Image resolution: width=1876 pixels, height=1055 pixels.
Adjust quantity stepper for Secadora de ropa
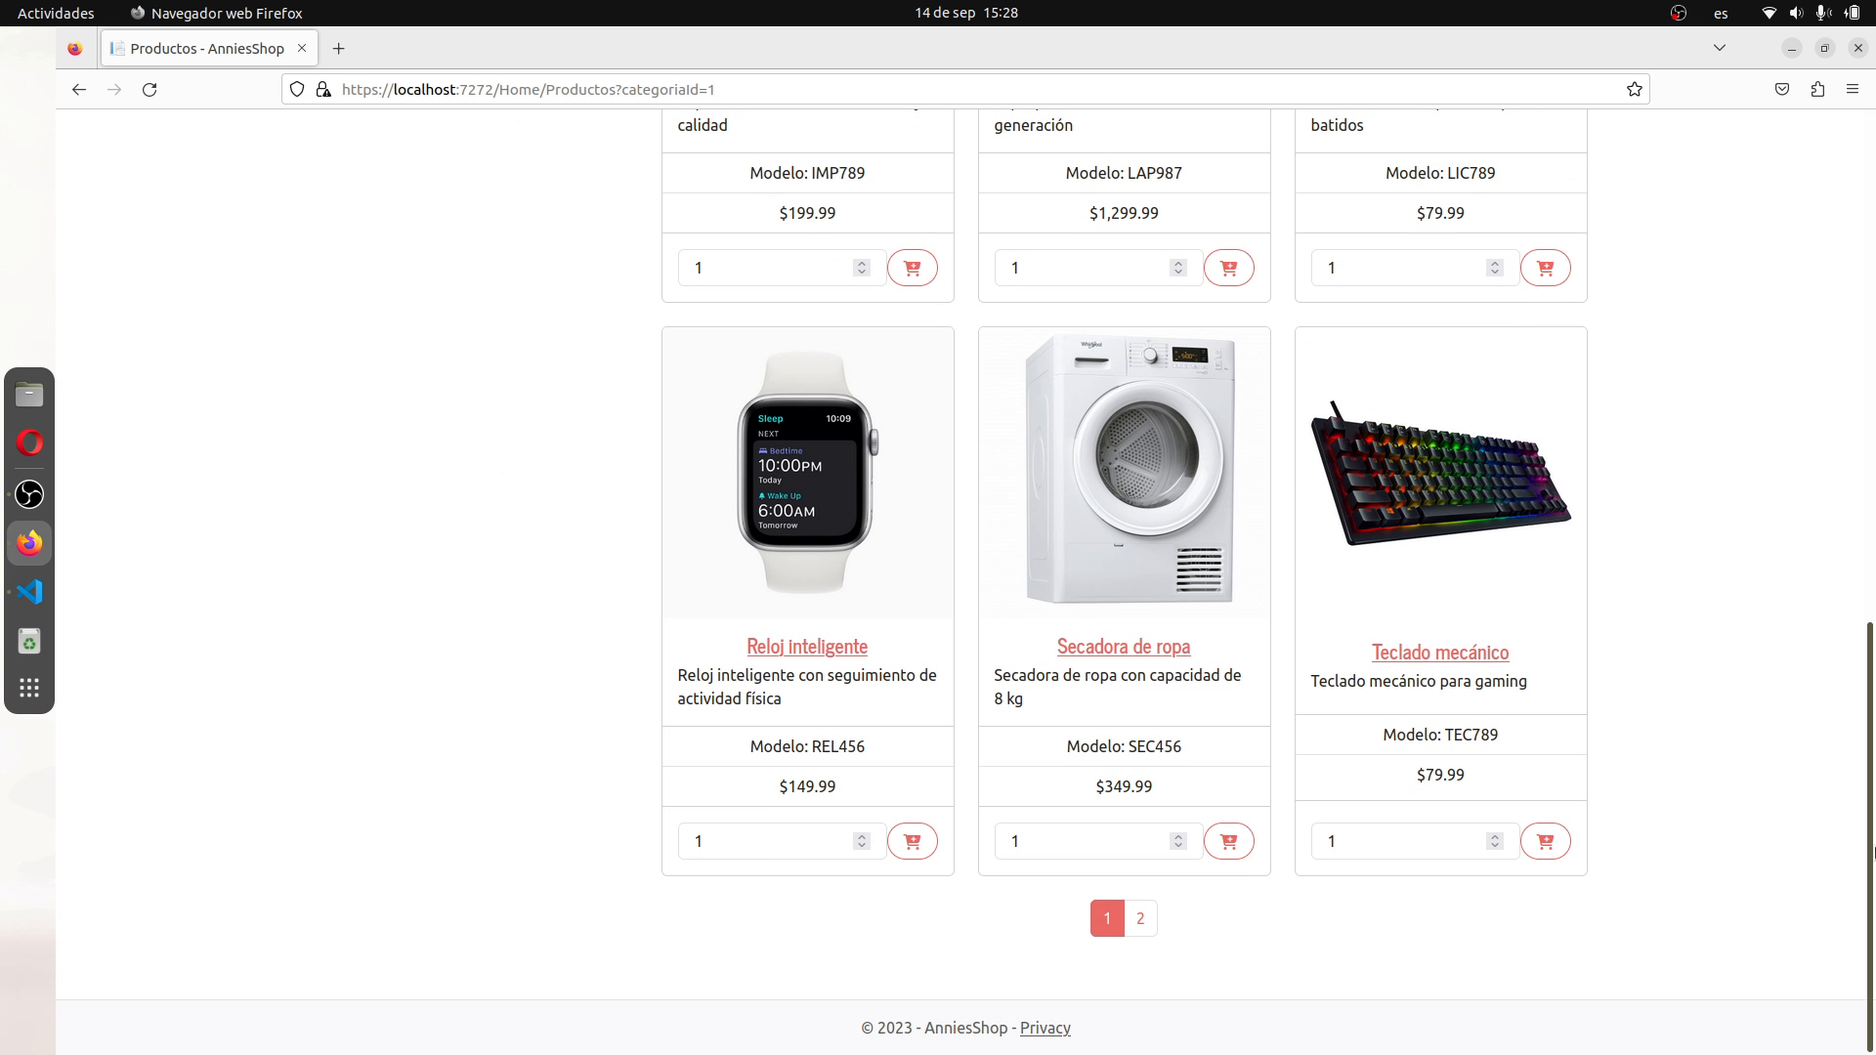pyautogui.click(x=1178, y=841)
